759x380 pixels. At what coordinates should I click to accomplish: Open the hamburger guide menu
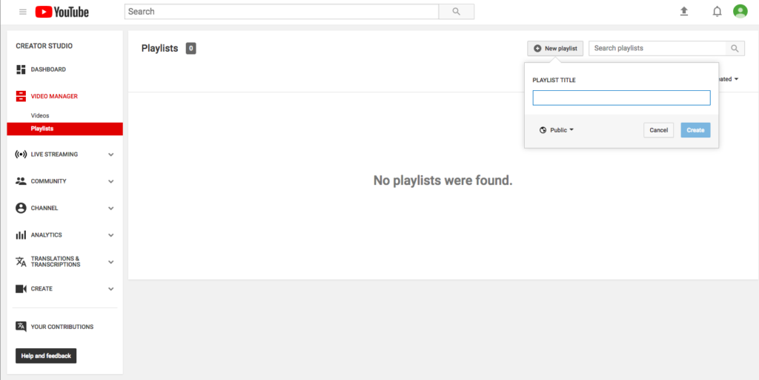pos(23,12)
